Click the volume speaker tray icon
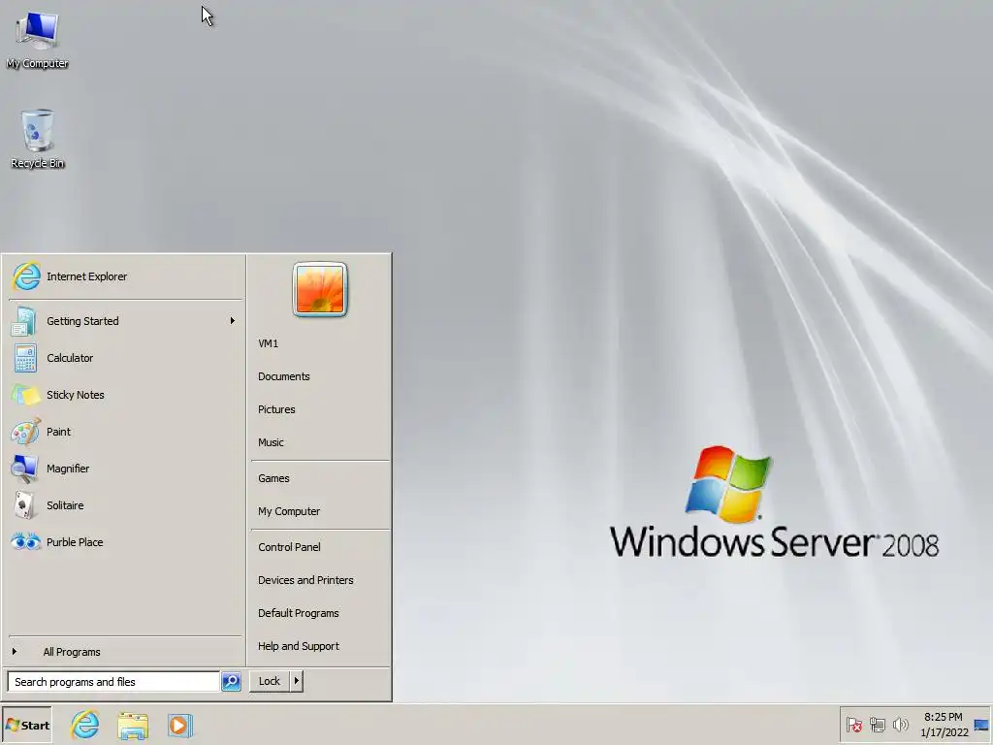Screen dimensions: 993x745 (x=900, y=725)
